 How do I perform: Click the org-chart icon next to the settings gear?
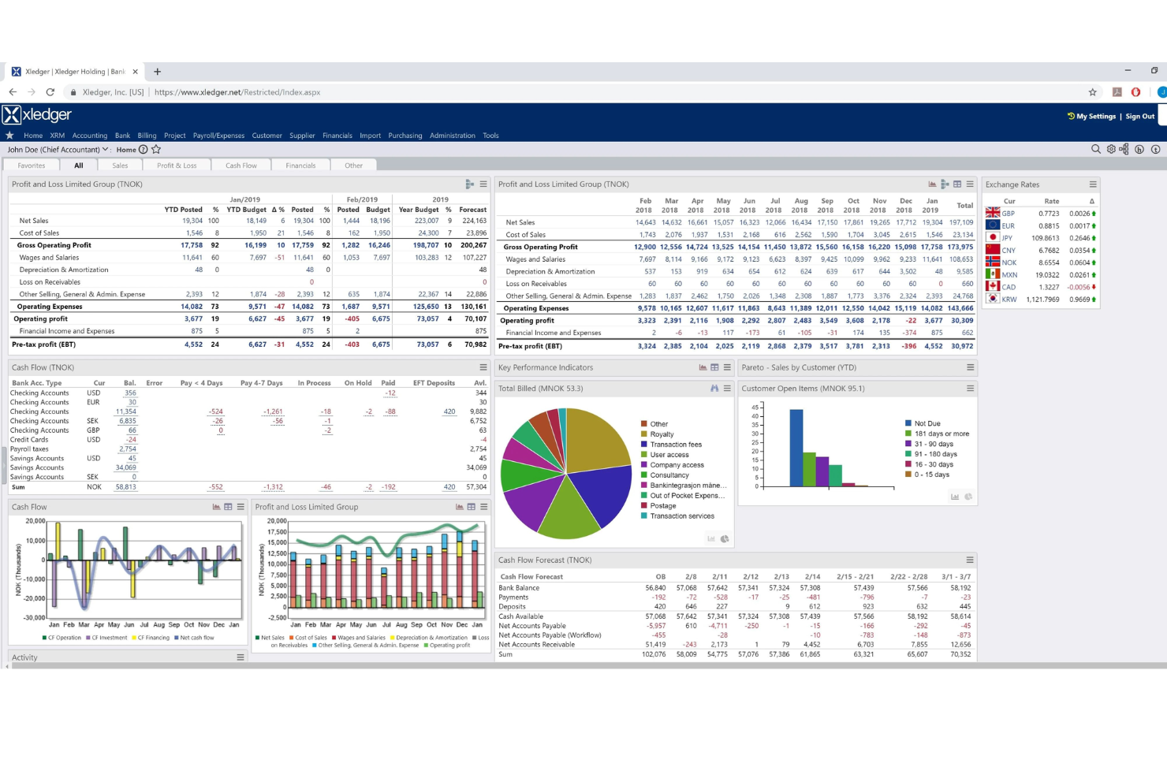(1124, 149)
